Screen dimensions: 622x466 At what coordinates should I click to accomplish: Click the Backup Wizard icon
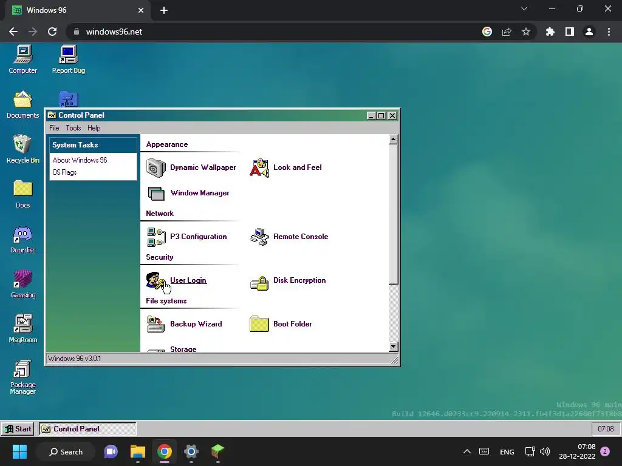pyautogui.click(x=156, y=324)
